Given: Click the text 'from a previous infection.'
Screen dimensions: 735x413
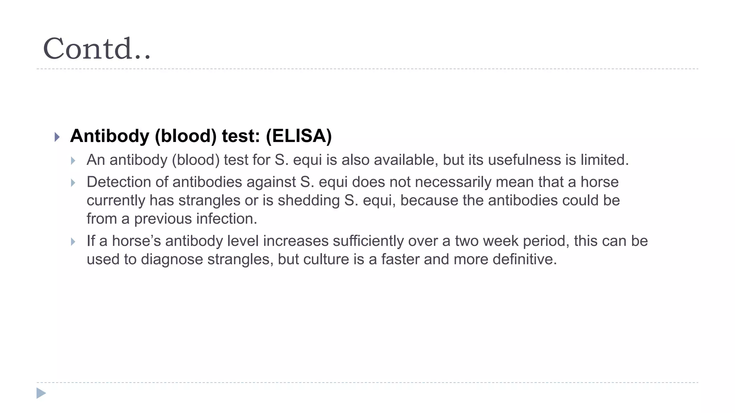Looking at the screenshot, I should 172,219.
